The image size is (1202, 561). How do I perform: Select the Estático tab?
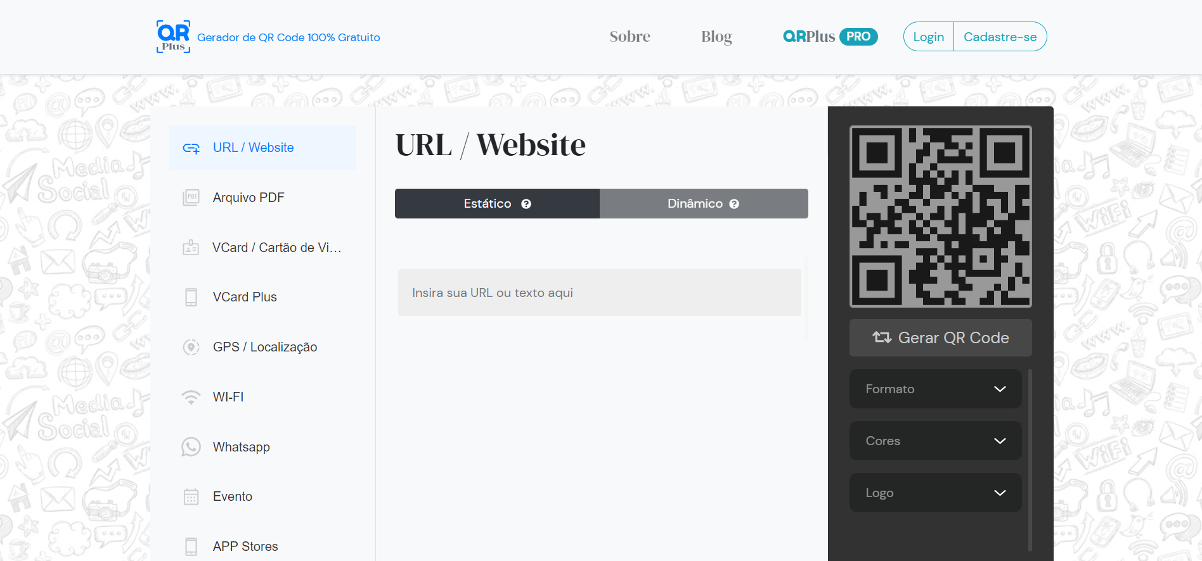[497, 203]
